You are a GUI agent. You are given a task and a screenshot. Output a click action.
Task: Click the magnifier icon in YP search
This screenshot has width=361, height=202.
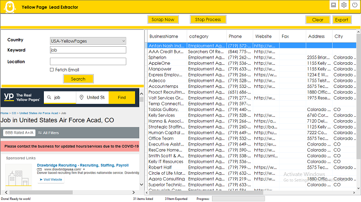point(49,98)
